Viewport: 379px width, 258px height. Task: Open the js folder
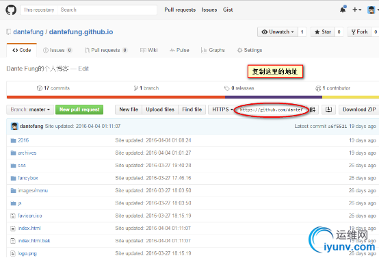20,203
